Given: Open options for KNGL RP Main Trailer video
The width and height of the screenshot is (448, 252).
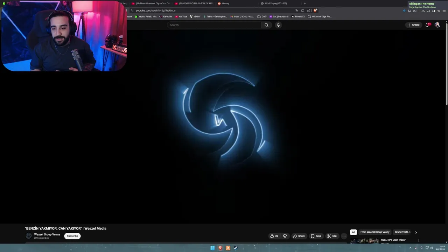Looking at the screenshot, I should tap(419, 240).
